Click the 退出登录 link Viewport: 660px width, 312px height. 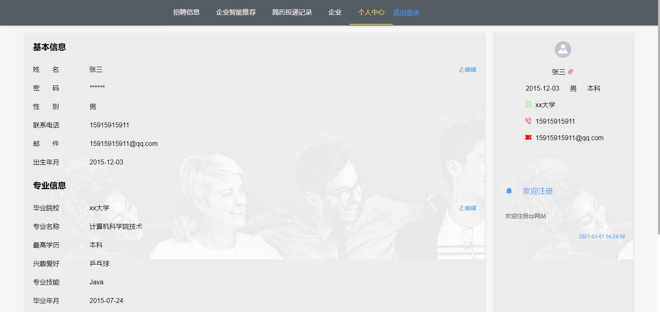pyautogui.click(x=406, y=13)
